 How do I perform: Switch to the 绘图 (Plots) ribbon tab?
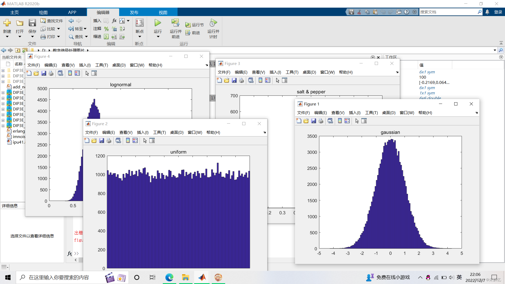(x=43, y=12)
